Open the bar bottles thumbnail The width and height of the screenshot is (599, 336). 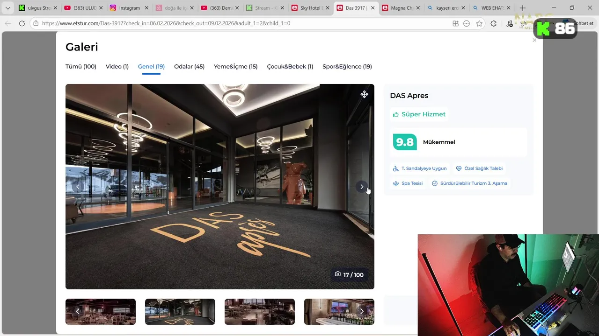click(x=339, y=312)
